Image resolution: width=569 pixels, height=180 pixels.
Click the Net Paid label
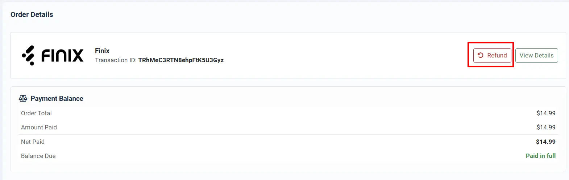[x=33, y=142]
